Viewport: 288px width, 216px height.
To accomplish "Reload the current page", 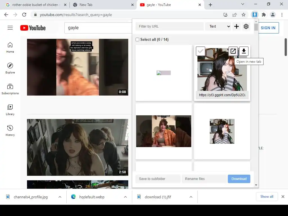I will pos(24,15).
